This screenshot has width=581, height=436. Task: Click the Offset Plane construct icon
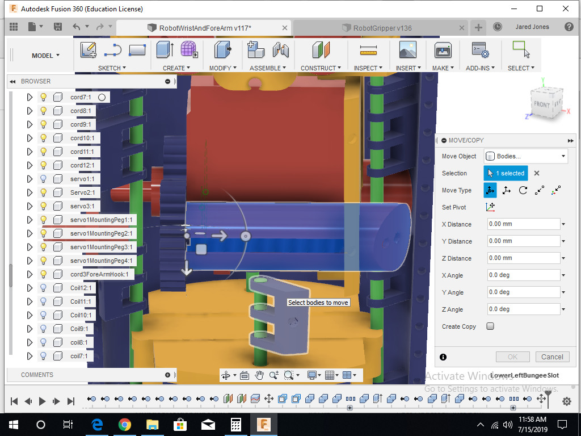321,50
